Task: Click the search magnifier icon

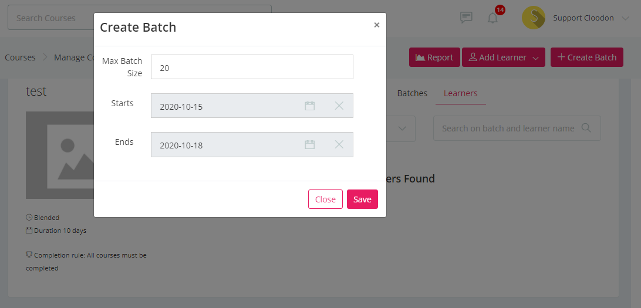Action: [586, 128]
